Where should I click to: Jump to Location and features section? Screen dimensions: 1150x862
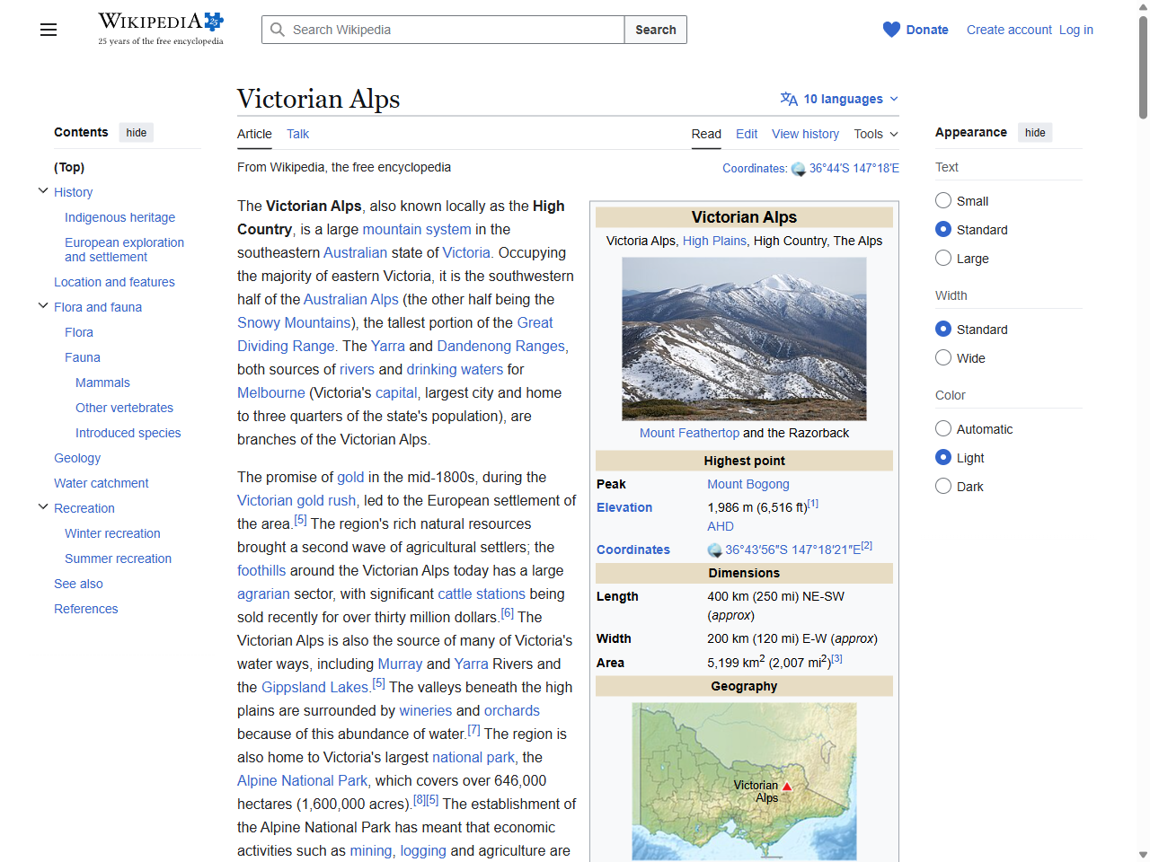tap(114, 282)
